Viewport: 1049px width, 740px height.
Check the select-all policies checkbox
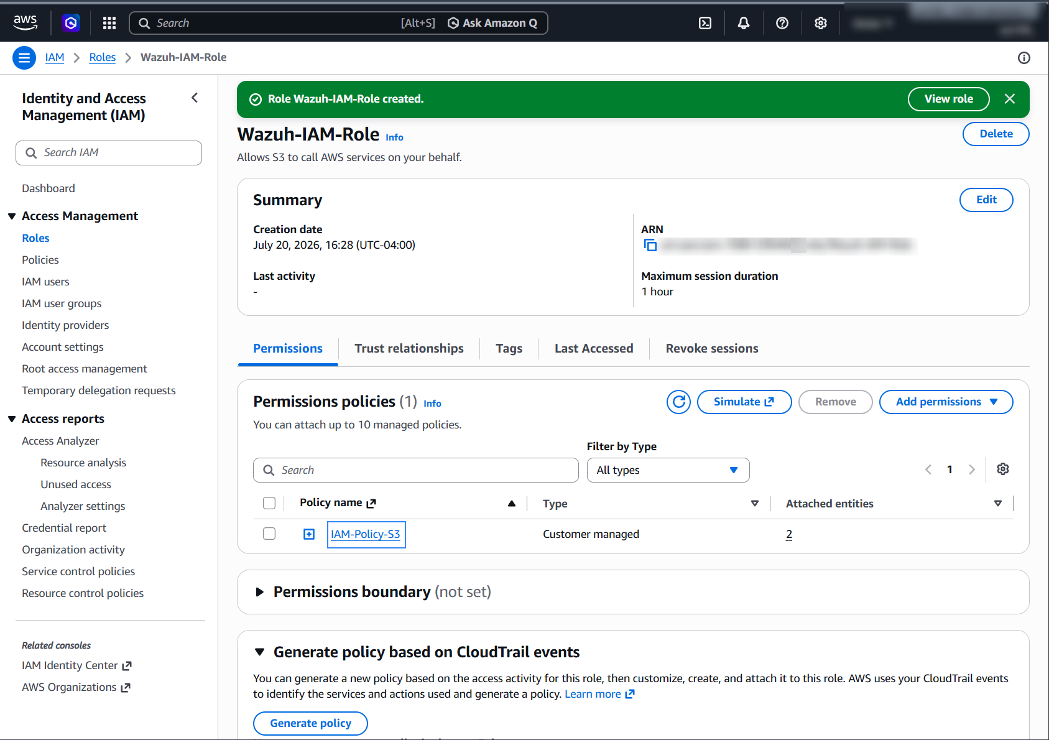[x=269, y=503]
